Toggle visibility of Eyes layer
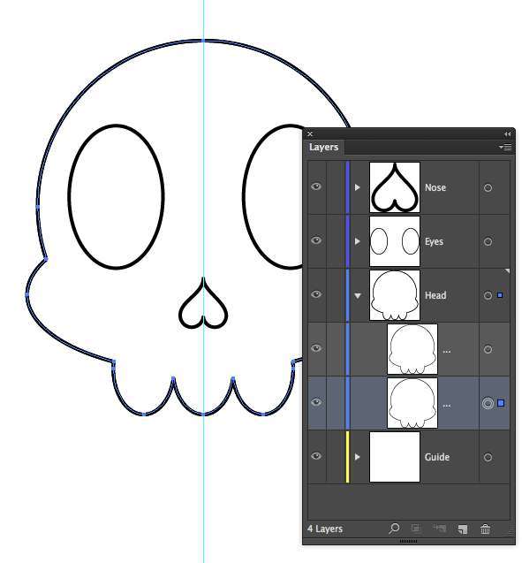 (316, 240)
